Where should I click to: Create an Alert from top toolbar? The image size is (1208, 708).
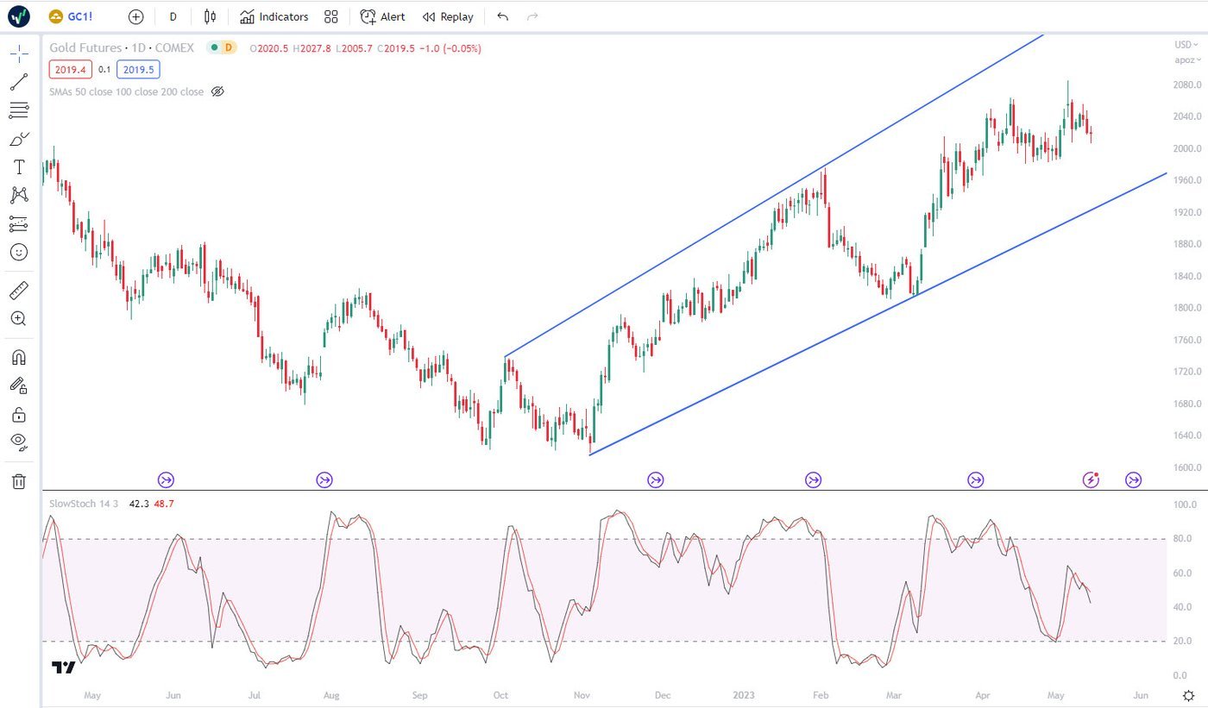point(382,16)
